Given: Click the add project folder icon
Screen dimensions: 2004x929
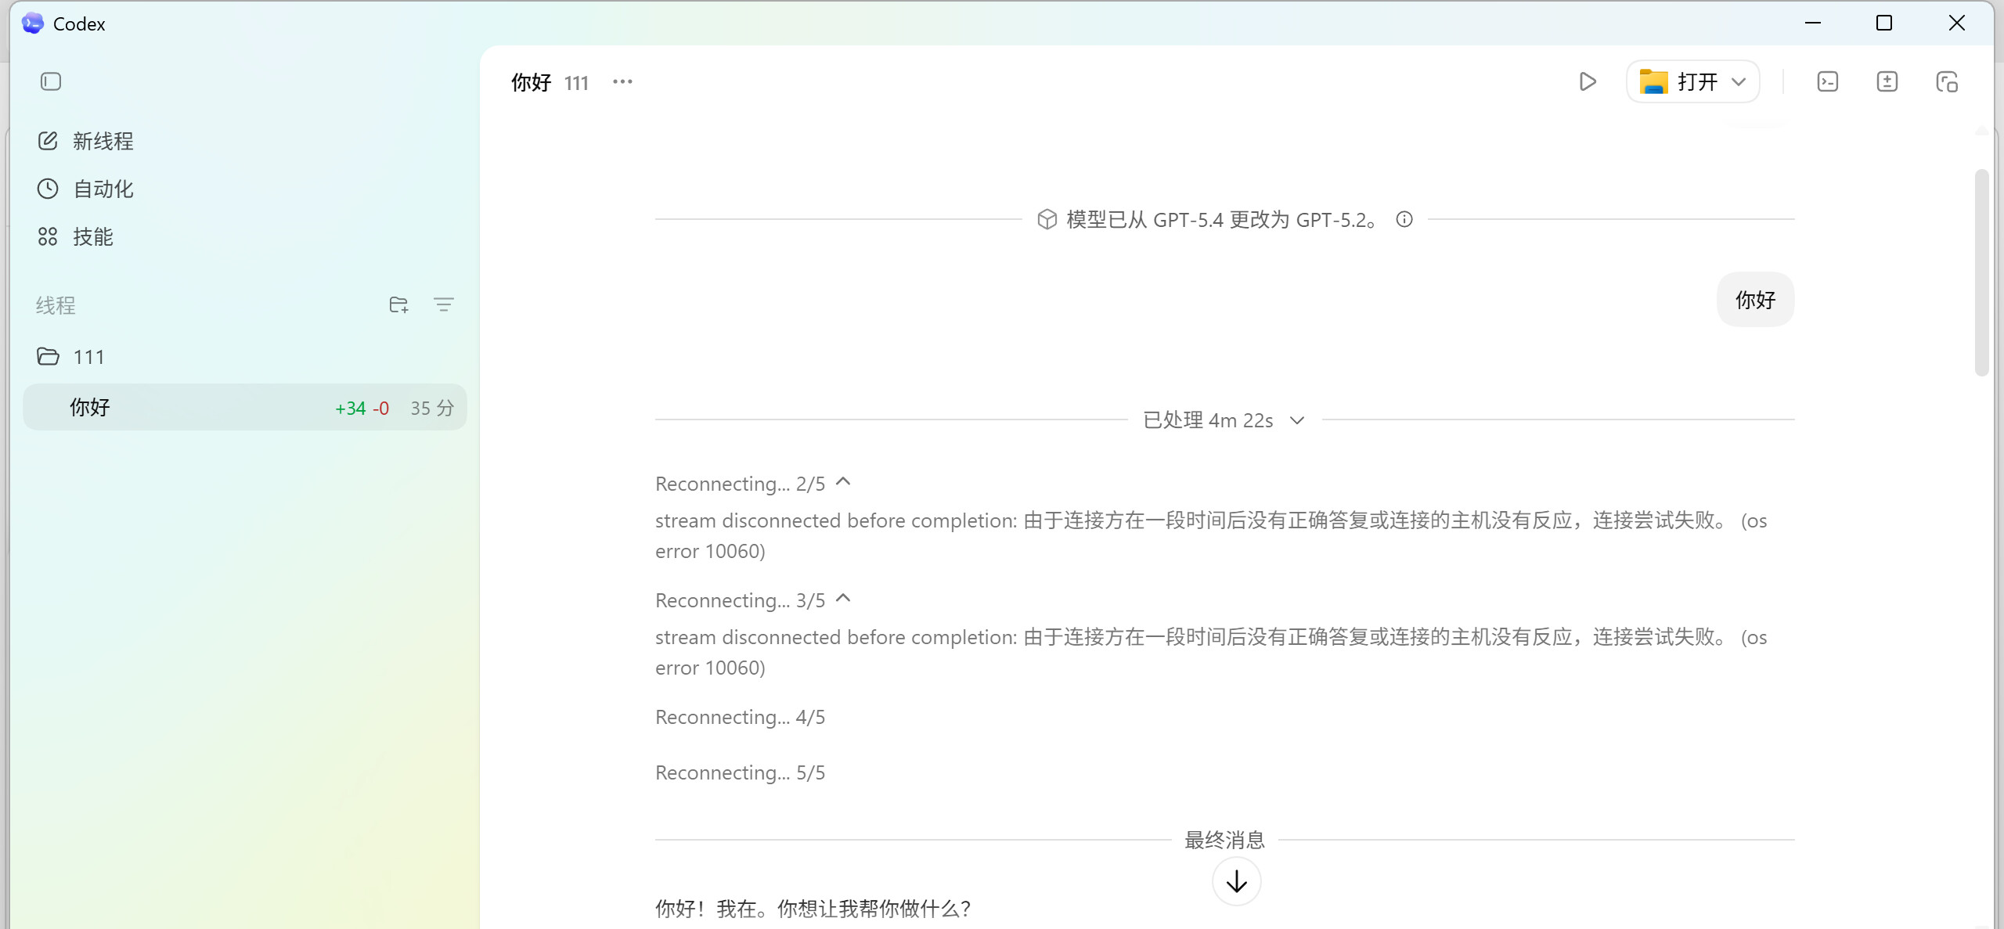Looking at the screenshot, I should pos(398,304).
